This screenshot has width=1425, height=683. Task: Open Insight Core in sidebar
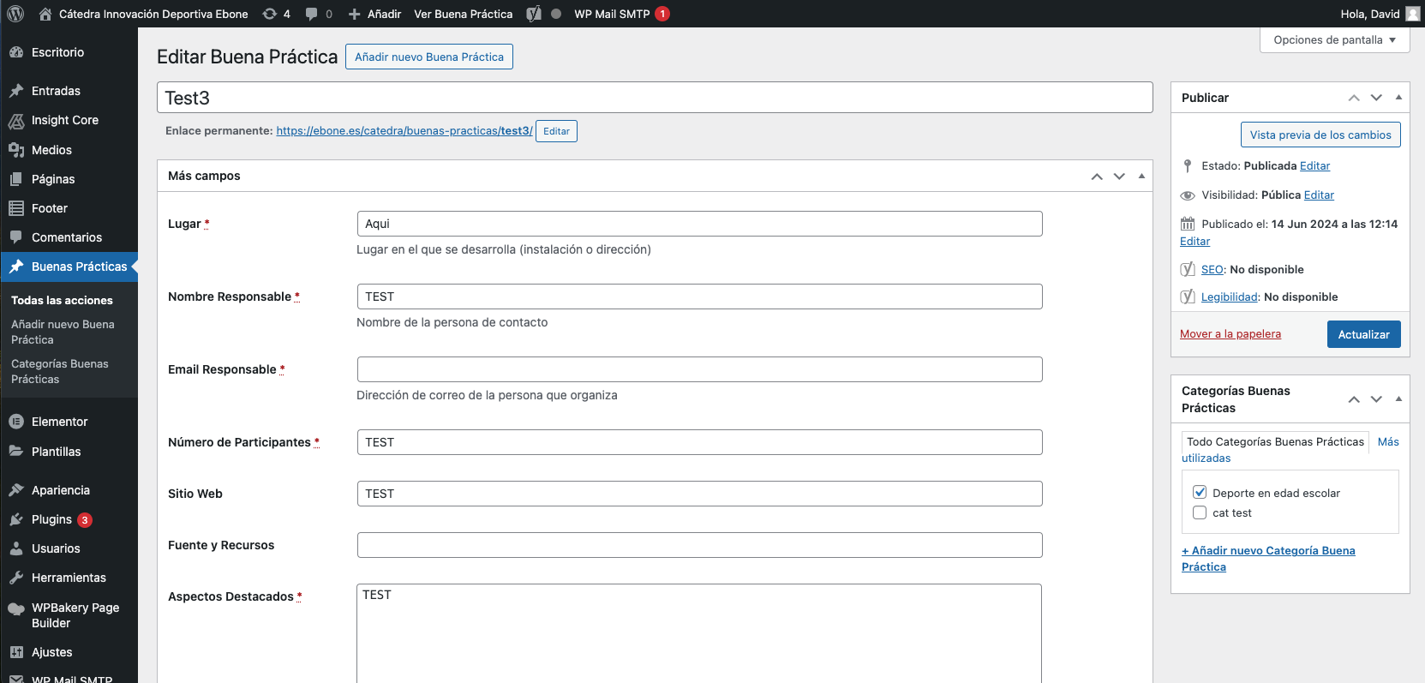click(x=64, y=120)
